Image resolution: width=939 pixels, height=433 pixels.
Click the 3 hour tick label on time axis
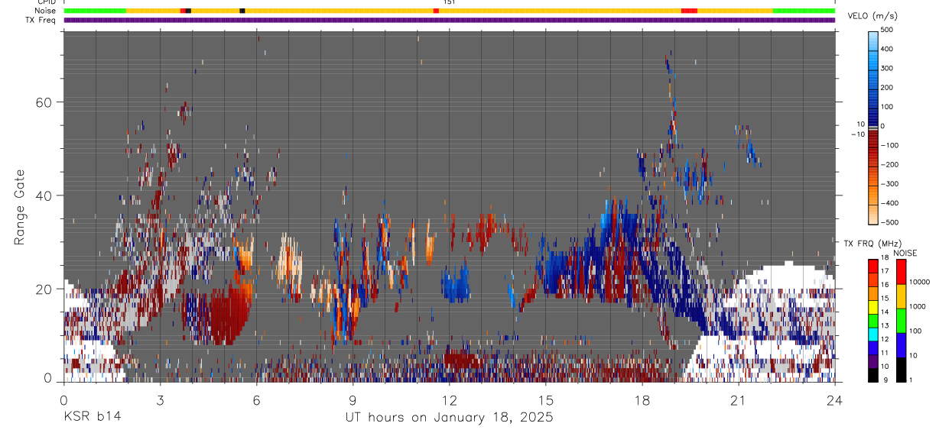pos(160,401)
